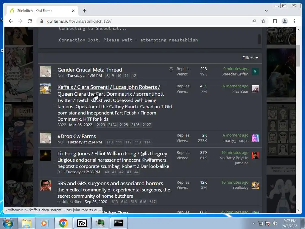The width and height of the screenshot is (305, 229).
Task: Click the taskbar clock showing 9:07 PM
Action: (290, 223)
